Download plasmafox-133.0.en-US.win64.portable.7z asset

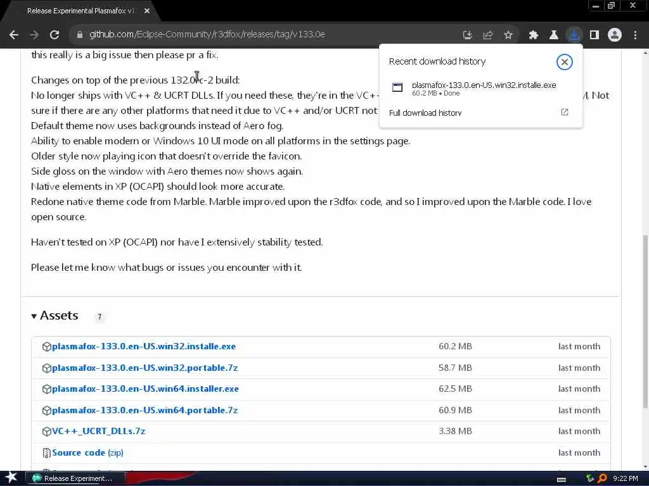145,410
